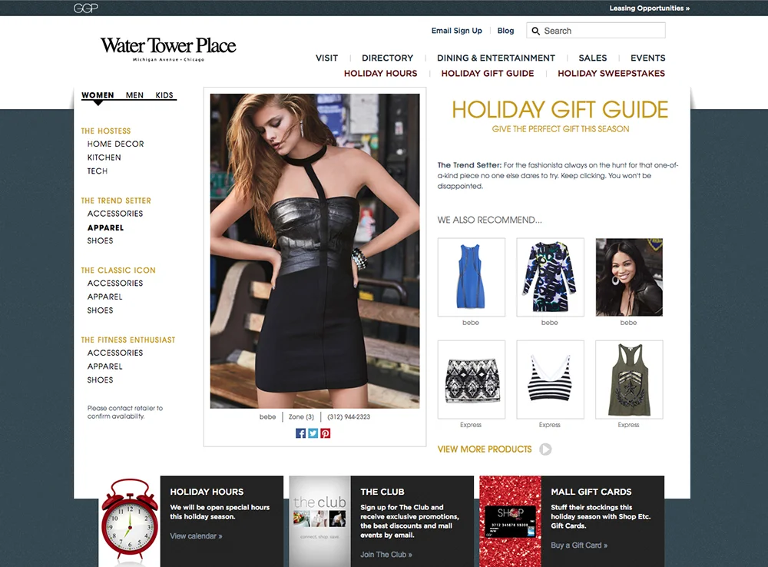Open the Leasing Opportunities link
This screenshot has height=567, width=768.
point(650,8)
